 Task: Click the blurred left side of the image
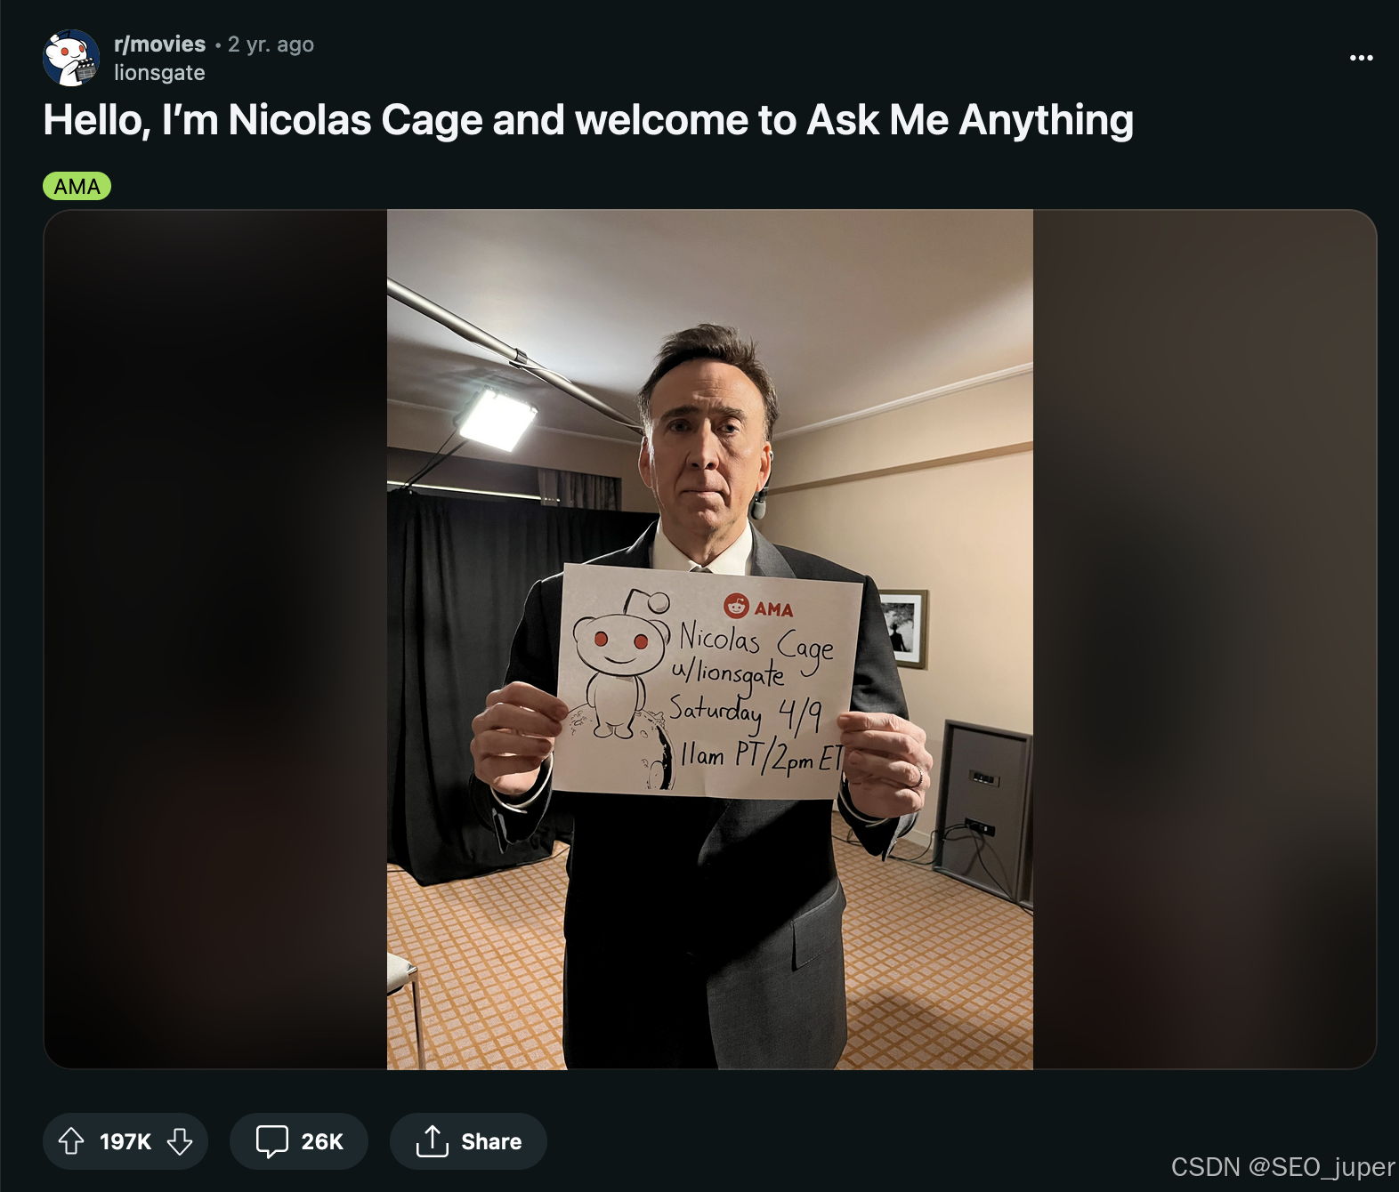215,639
